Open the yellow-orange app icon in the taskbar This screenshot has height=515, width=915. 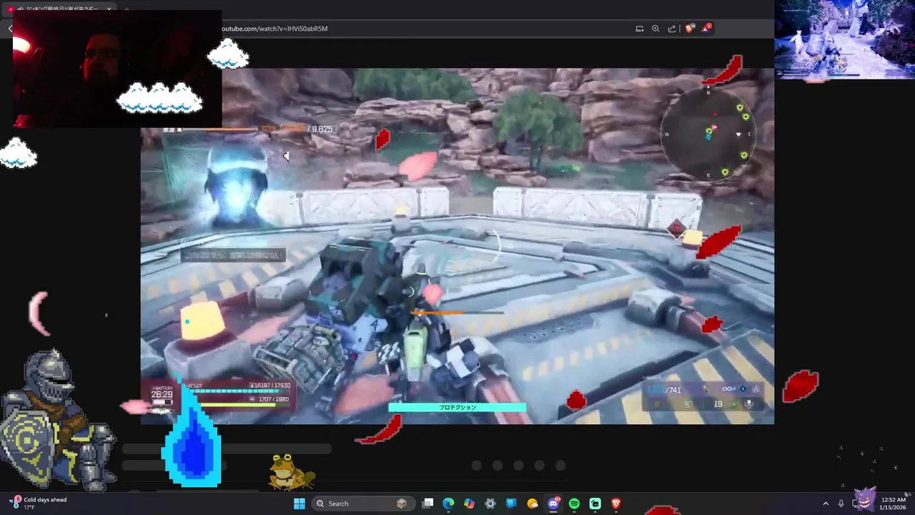click(x=533, y=504)
